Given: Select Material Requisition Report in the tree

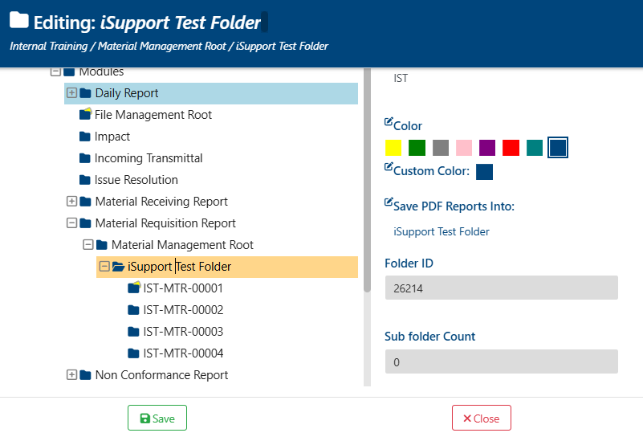Looking at the screenshot, I should [x=165, y=223].
